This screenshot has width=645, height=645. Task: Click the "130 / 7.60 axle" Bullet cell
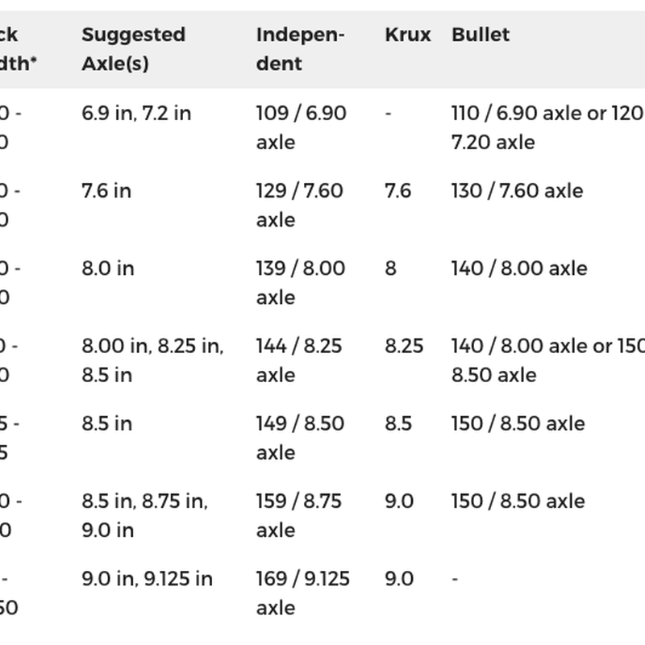(x=517, y=191)
